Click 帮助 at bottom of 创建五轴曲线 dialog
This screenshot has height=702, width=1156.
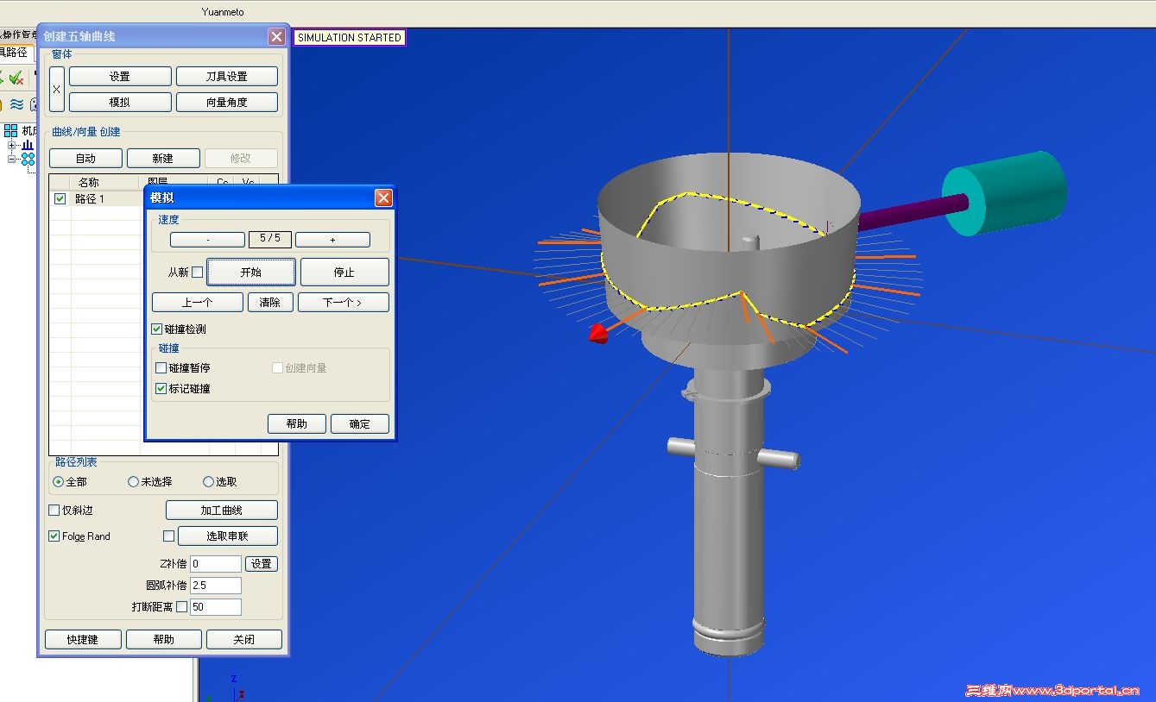point(164,640)
